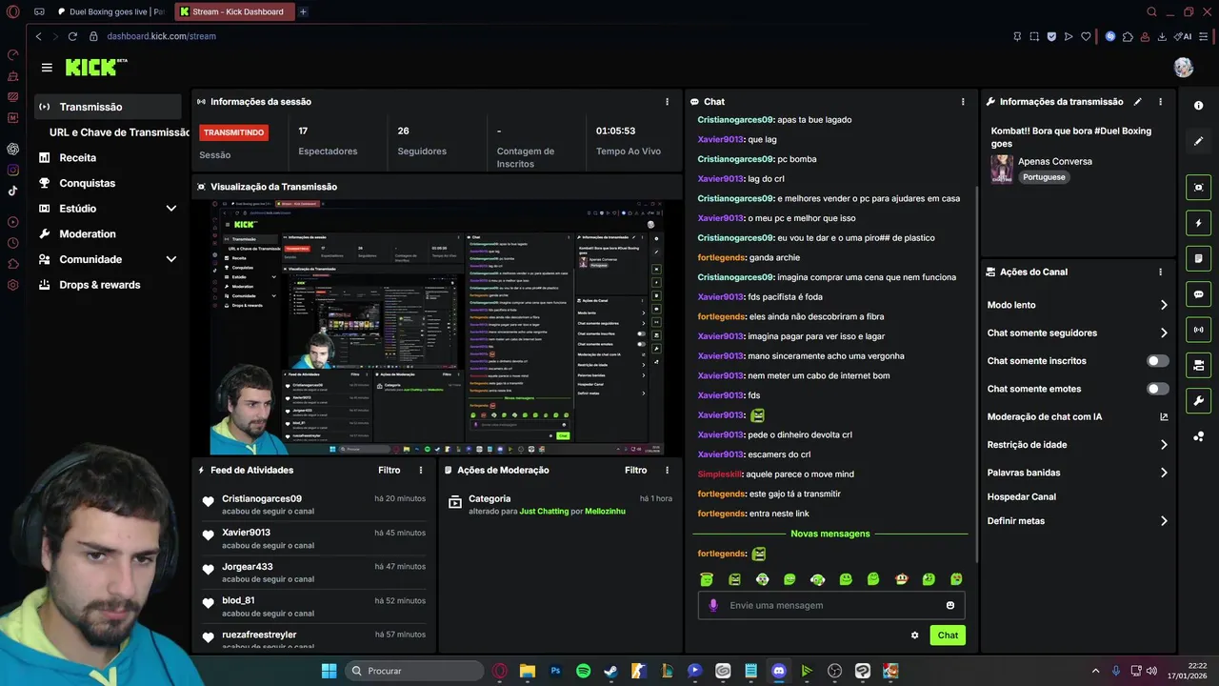Click the user profile avatar top right

1183,68
